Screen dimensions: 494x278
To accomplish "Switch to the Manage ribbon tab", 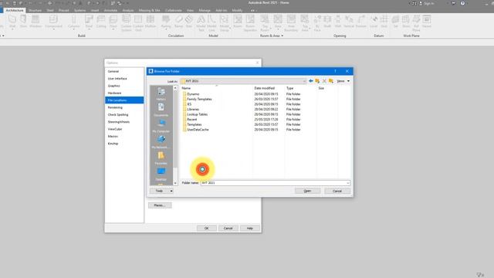I will pos(205,10).
